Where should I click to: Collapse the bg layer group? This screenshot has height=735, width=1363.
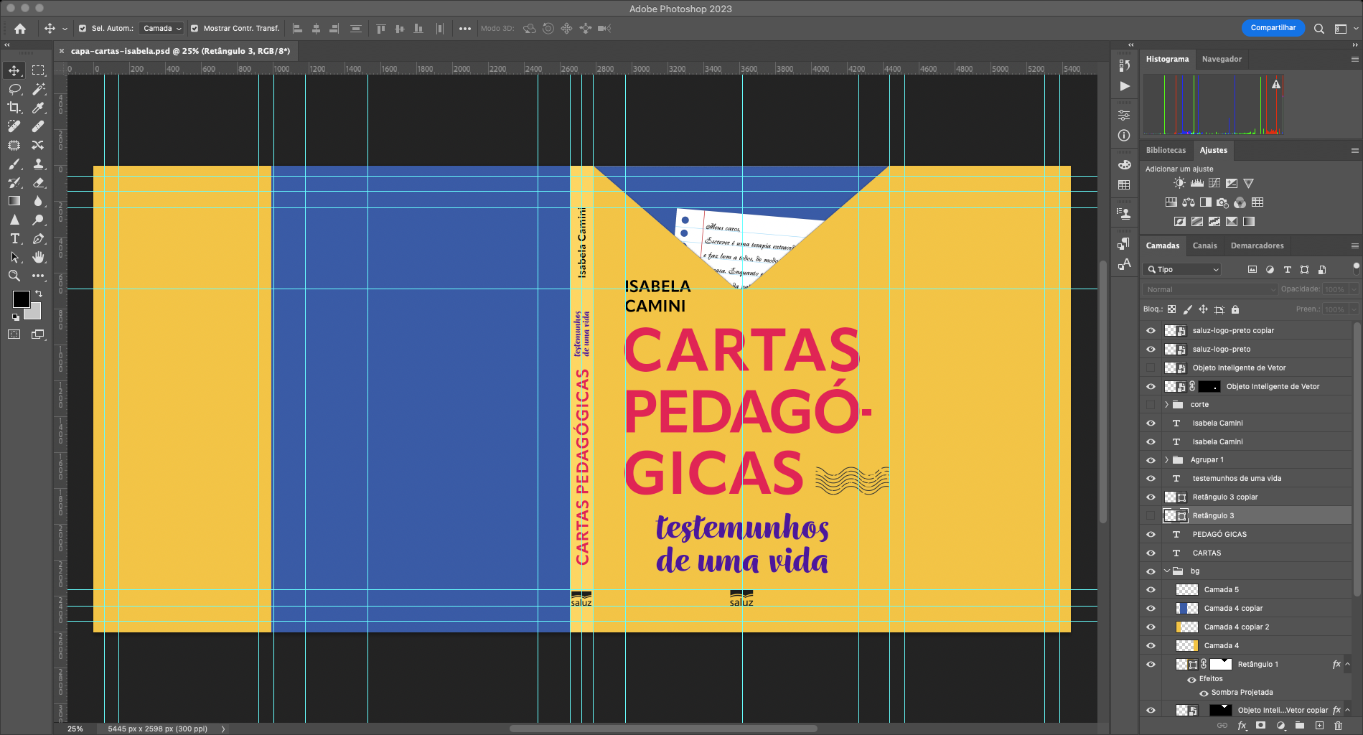(1166, 571)
